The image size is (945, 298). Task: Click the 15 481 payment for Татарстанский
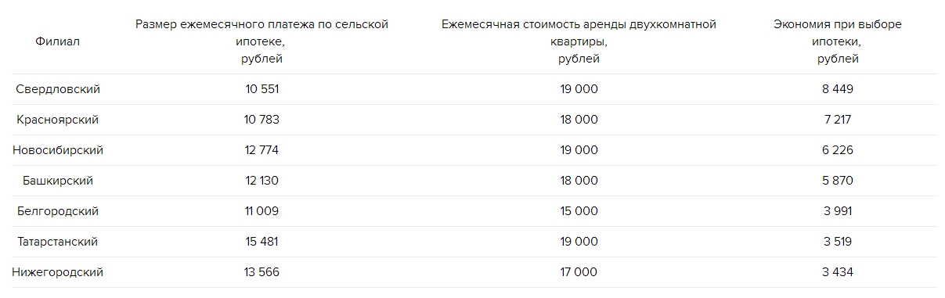coord(261,242)
